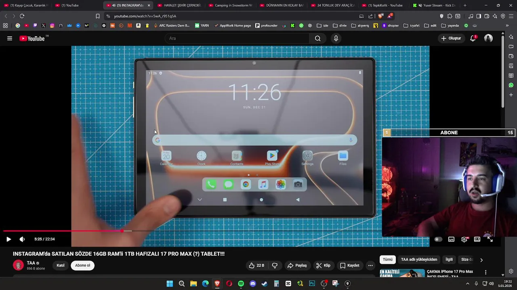517x290 pixels.
Task: Open a new browser tab with plus
Action: [x=465, y=5]
